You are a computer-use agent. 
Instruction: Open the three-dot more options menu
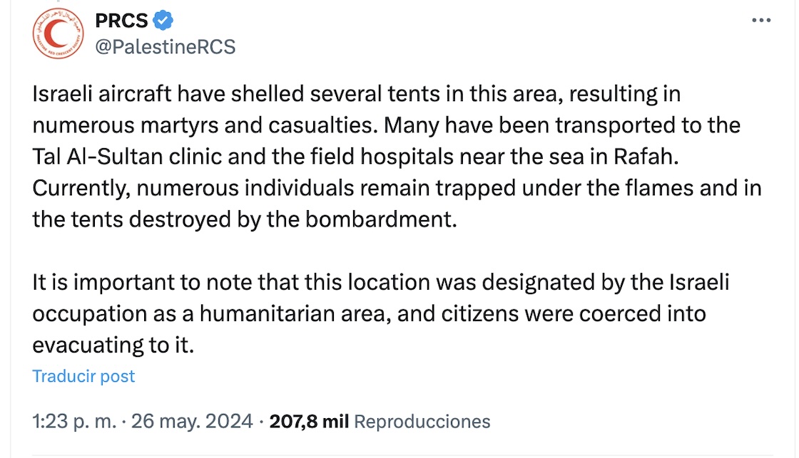(x=762, y=21)
